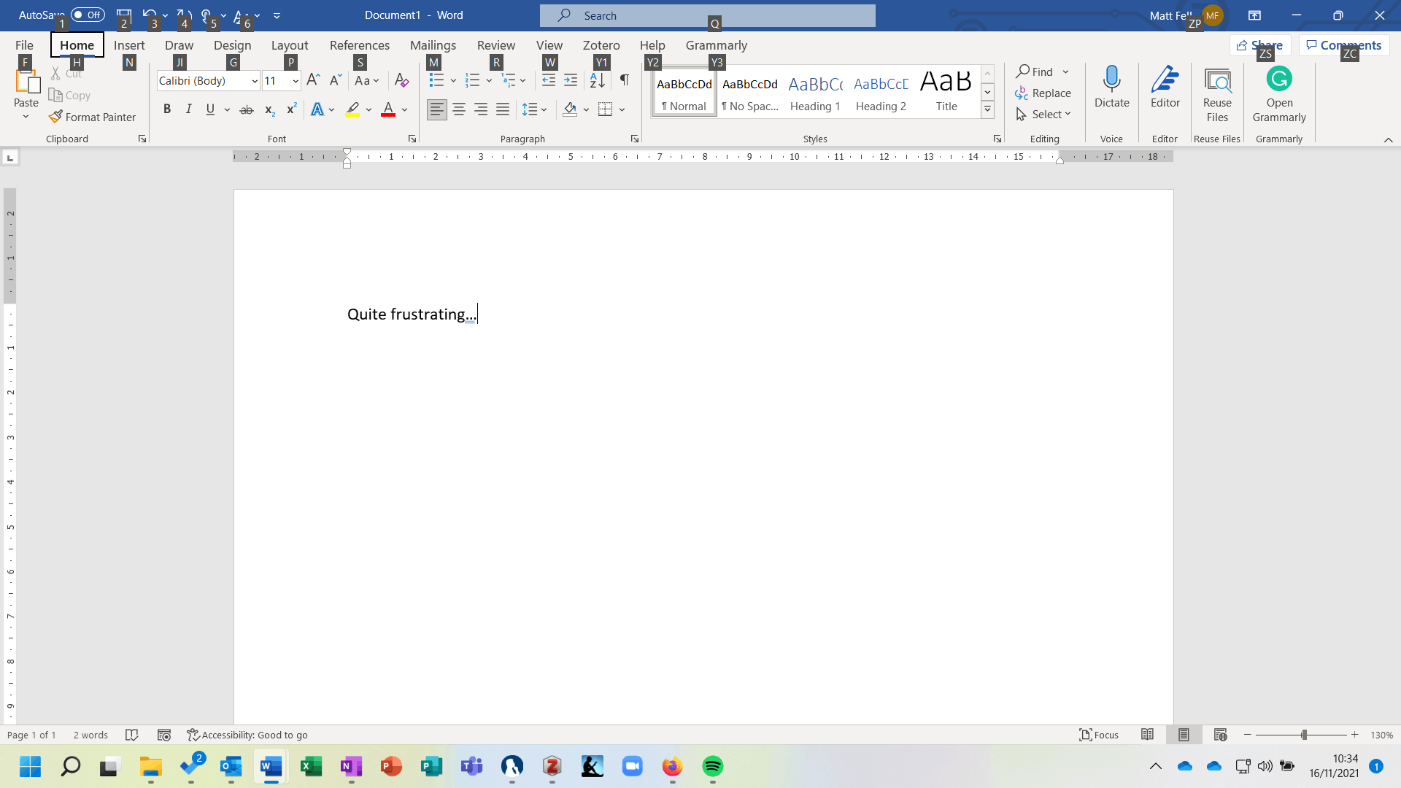The width and height of the screenshot is (1401, 788).
Task: Expand the Styles gallery more arrow
Action: (x=987, y=109)
